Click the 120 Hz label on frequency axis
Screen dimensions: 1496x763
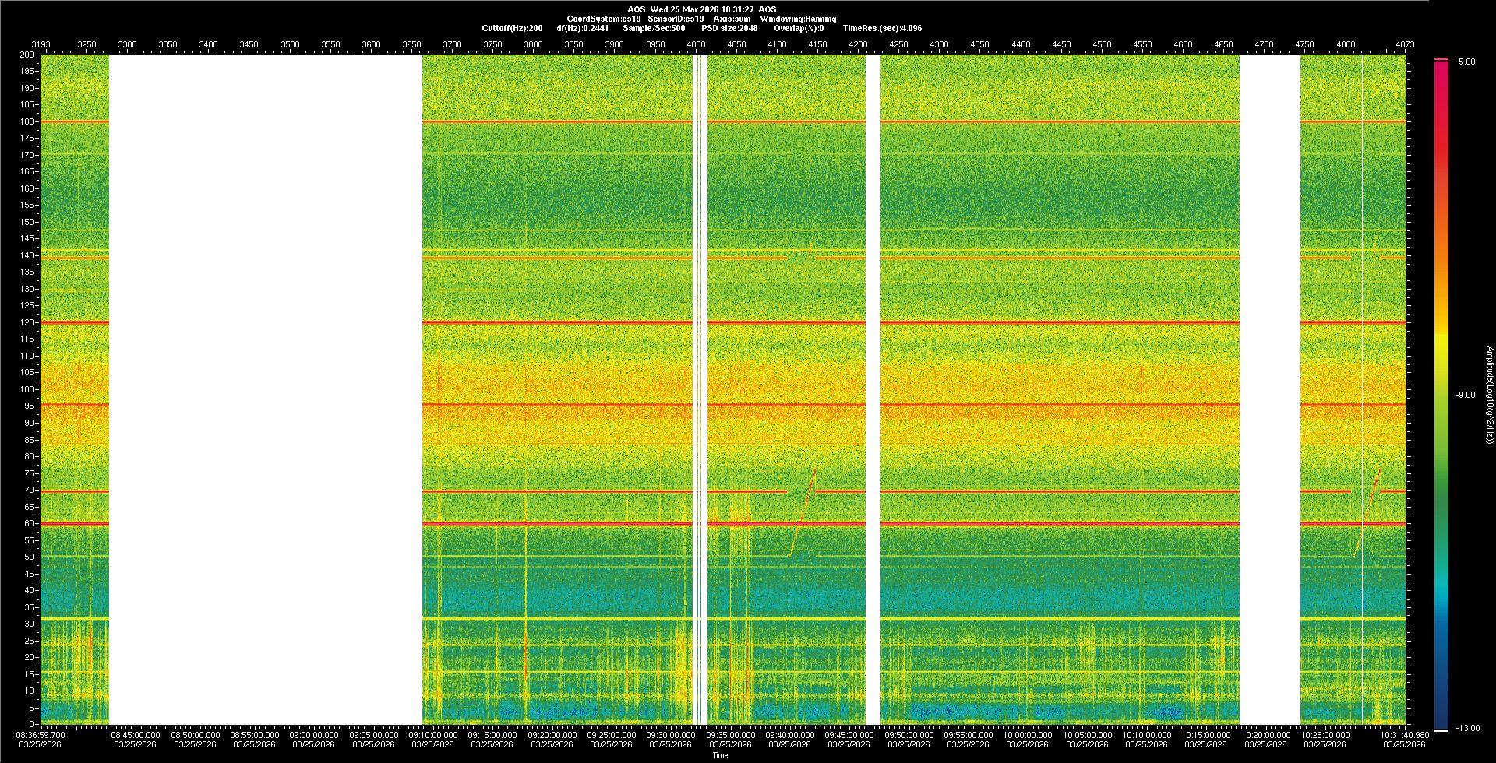[x=27, y=322]
